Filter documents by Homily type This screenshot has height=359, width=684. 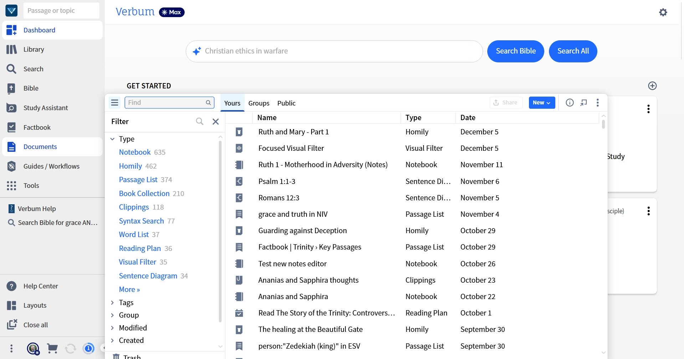(130, 166)
